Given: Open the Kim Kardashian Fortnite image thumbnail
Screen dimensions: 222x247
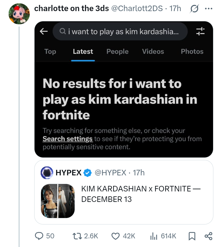Looking at the screenshot, I should click(58, 201).
